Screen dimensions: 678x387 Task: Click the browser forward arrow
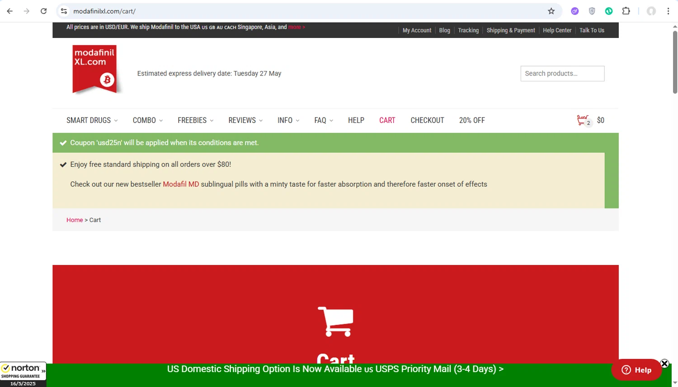tap(27, 11)
